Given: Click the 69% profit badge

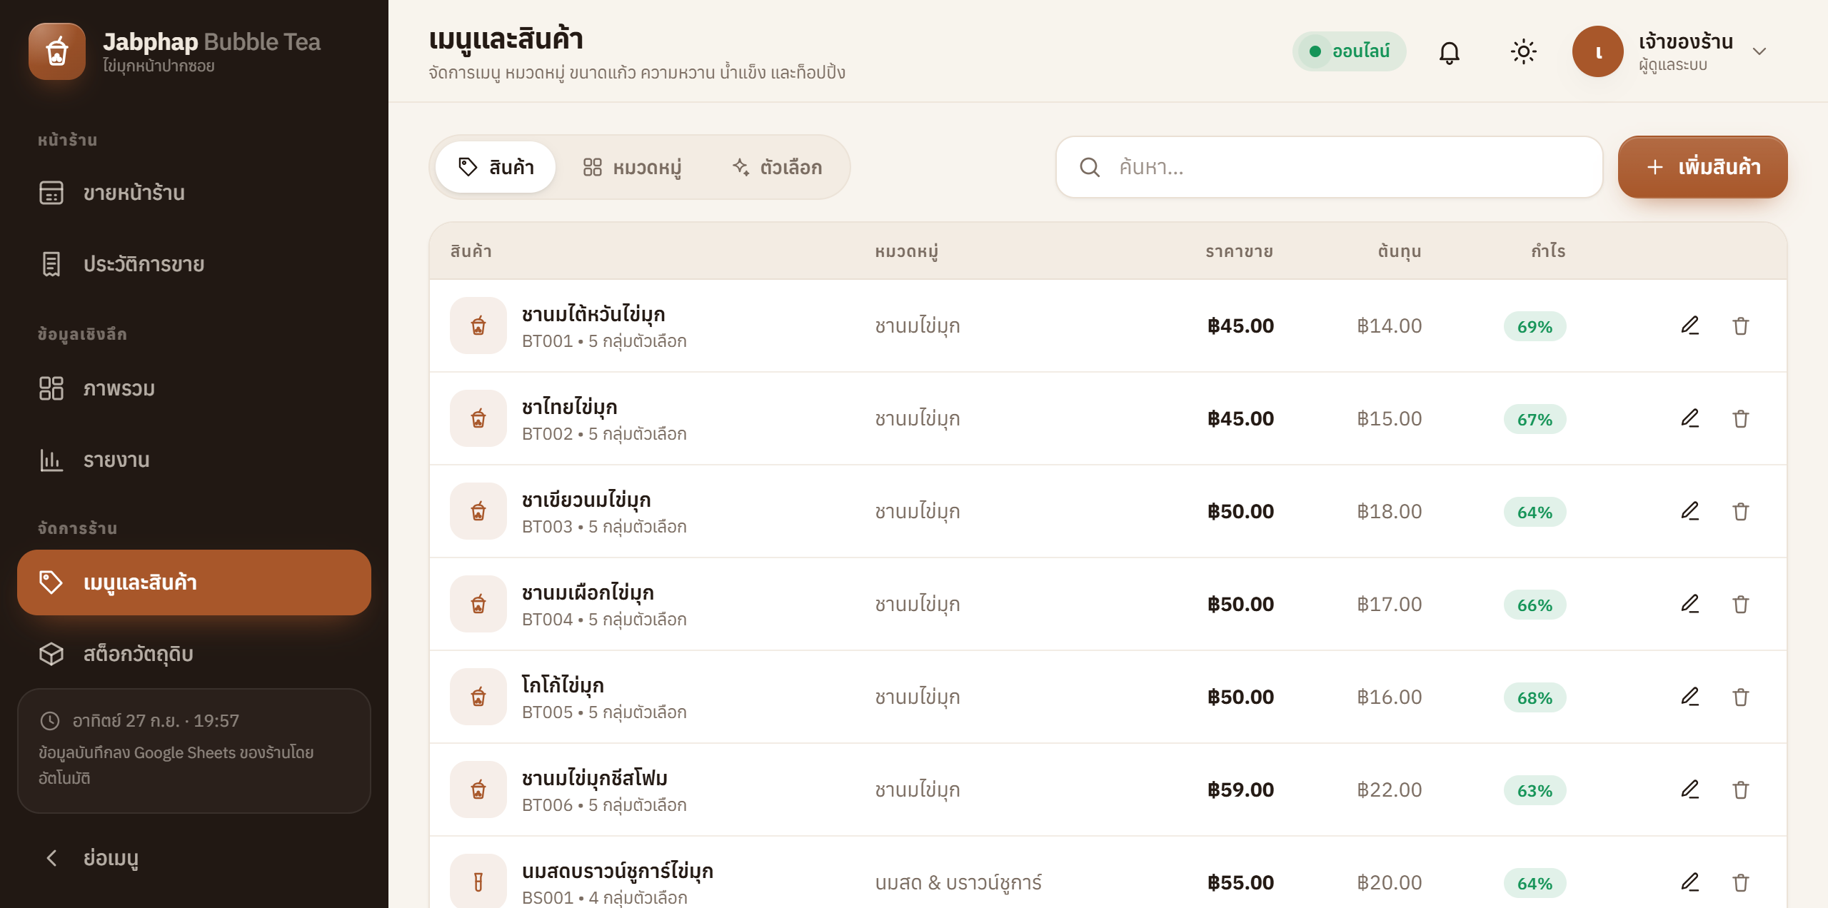Looking at the screenshot, I should coord(1535,326).
